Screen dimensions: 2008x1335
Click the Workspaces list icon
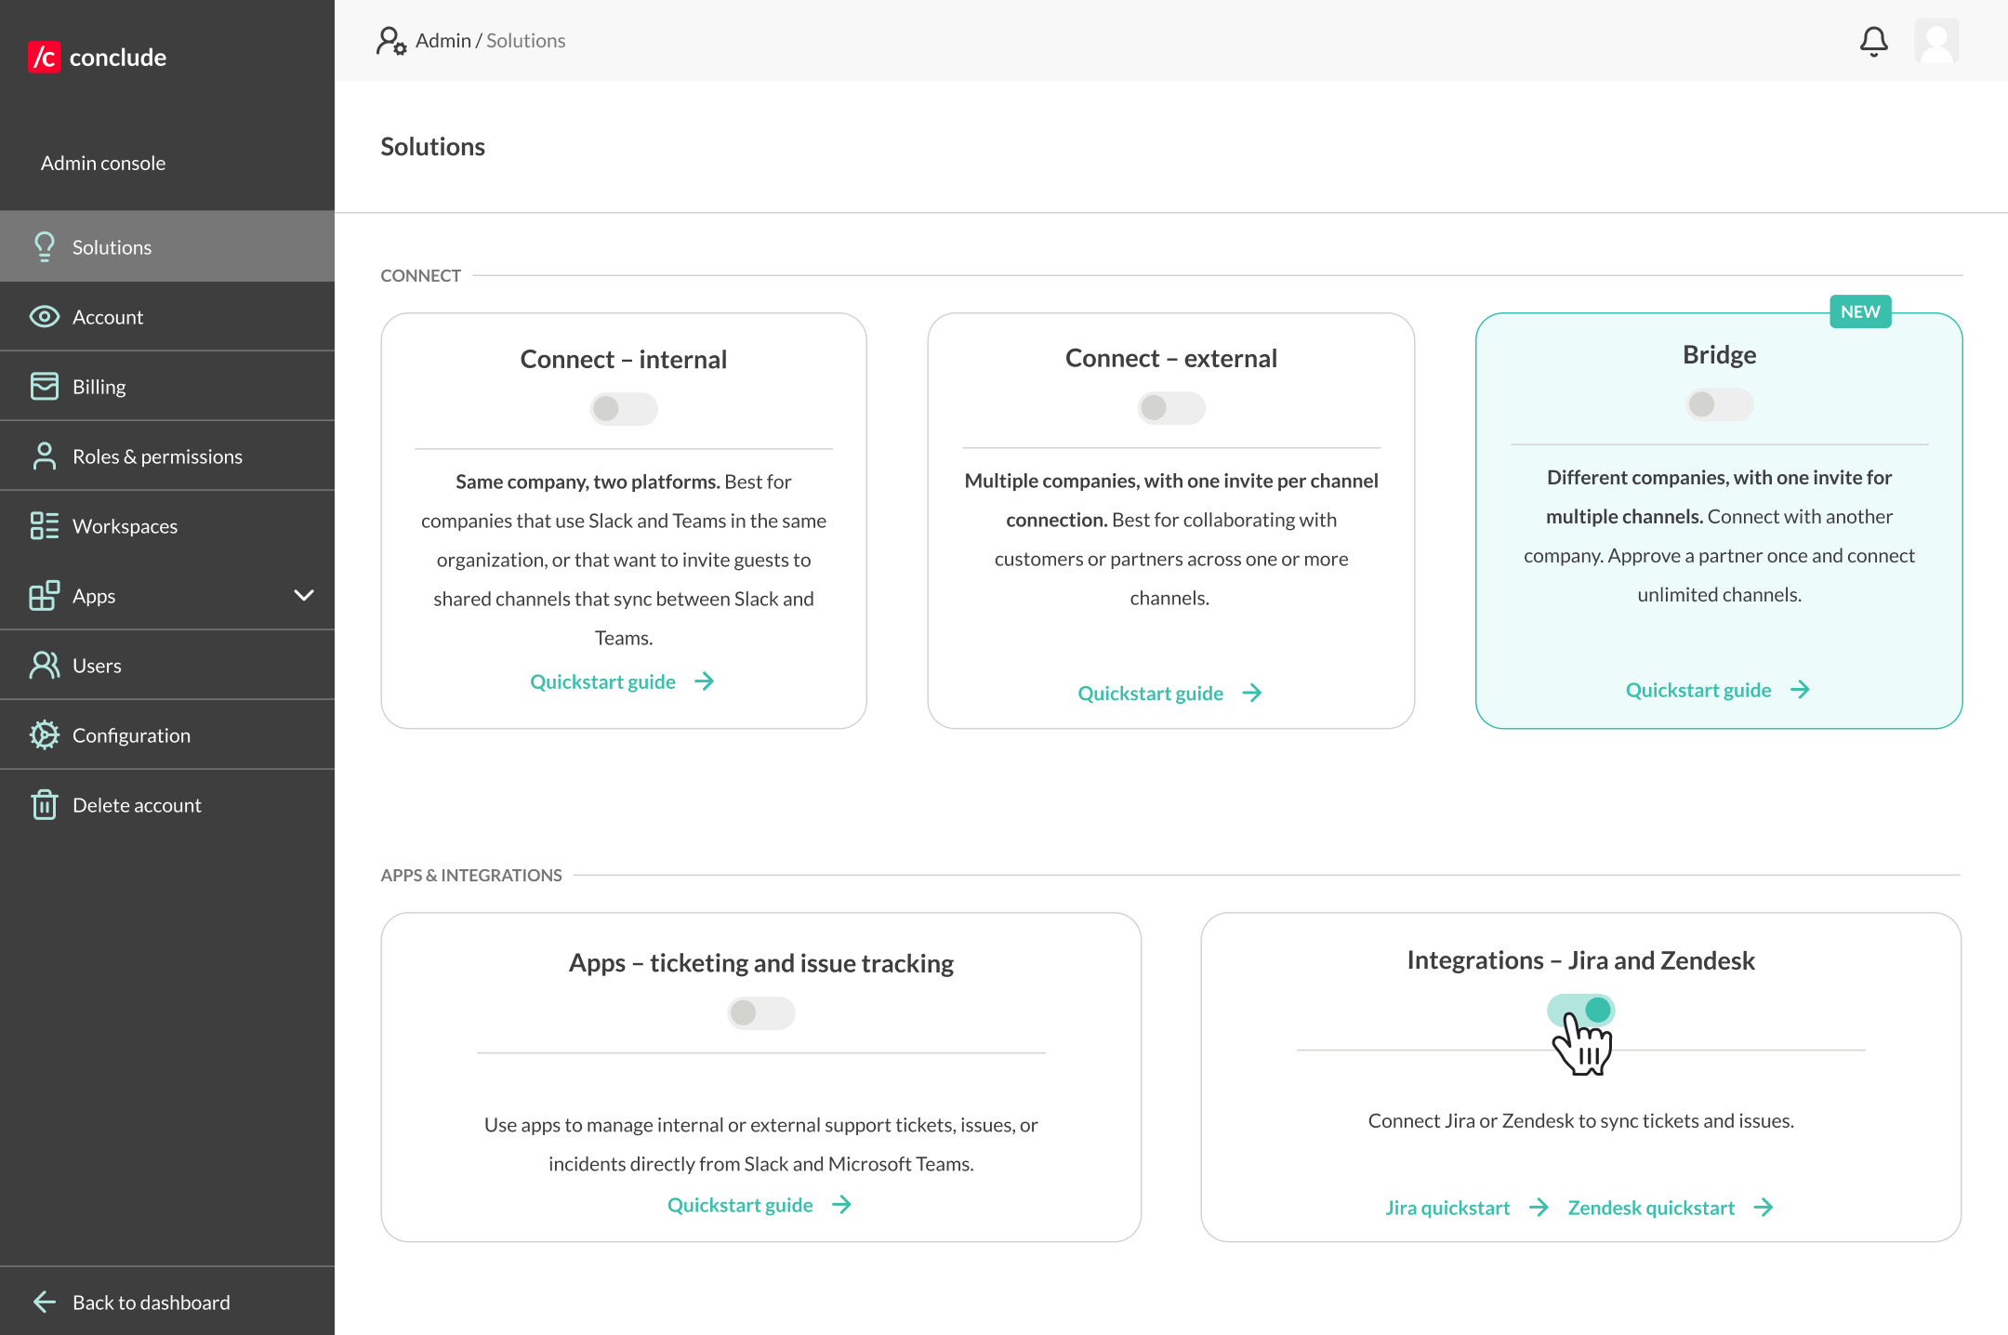(44, 525)
